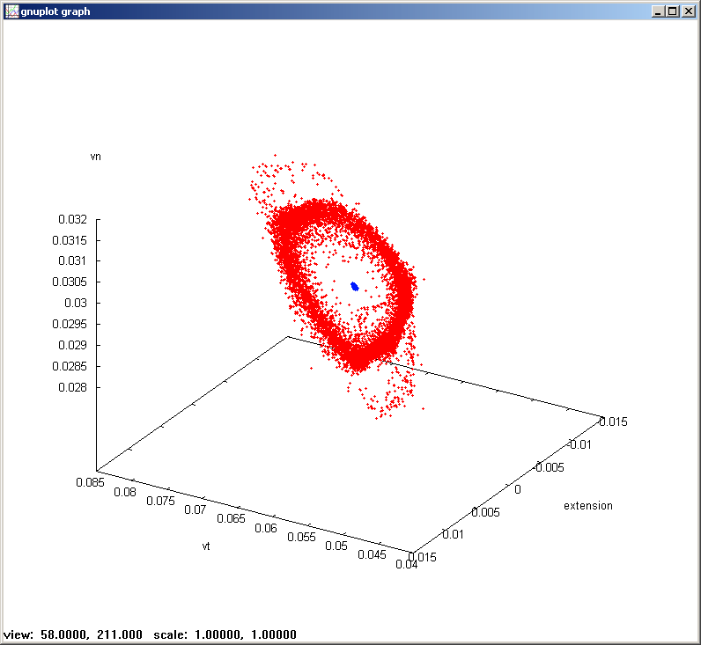This screenshot has width=701, height=645.
Task: Click the vn tick label 0.03
Action: (x=76, y=303)
